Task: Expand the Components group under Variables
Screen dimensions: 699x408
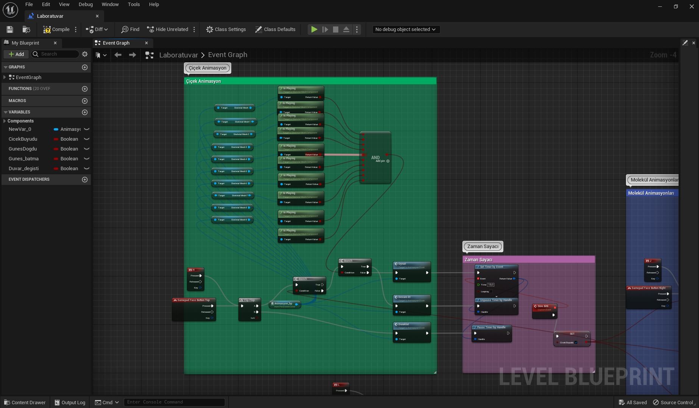Action: point(5,121)
